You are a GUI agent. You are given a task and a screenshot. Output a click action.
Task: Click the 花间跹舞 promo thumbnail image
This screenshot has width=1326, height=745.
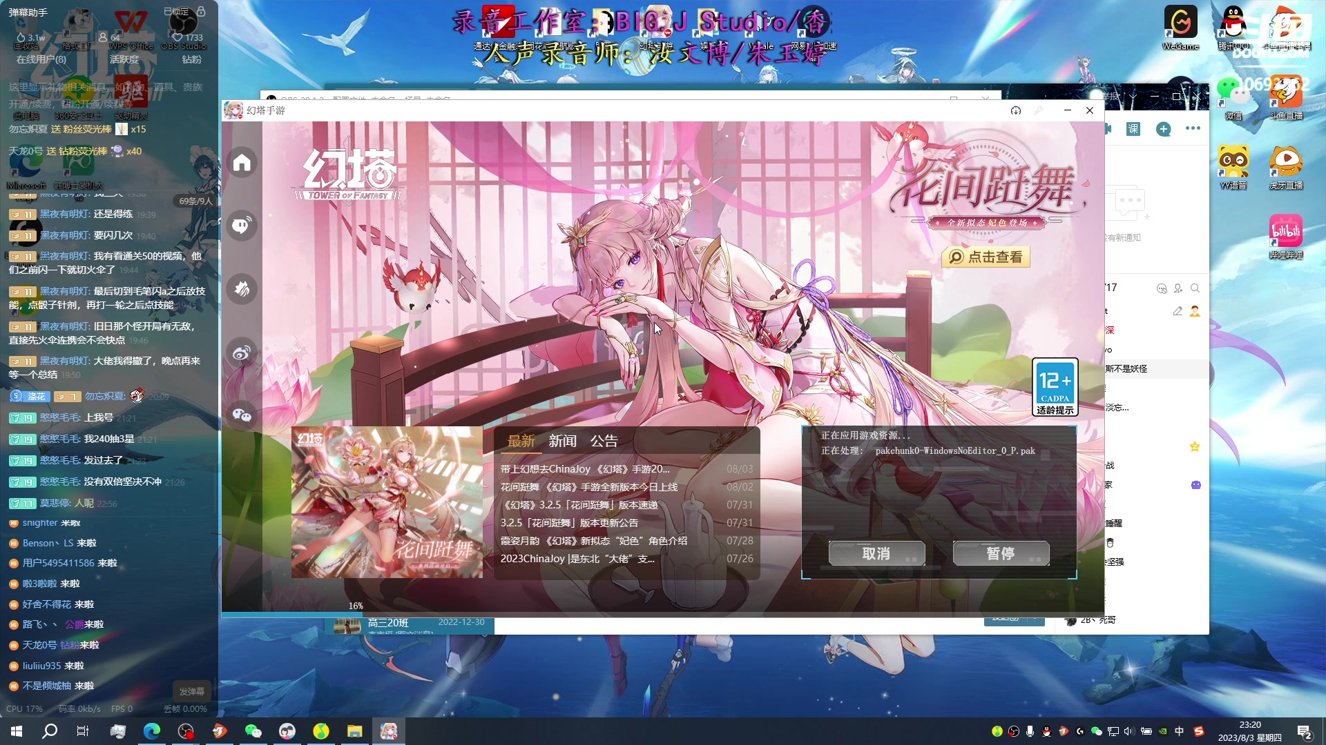[x=387, y=502]
